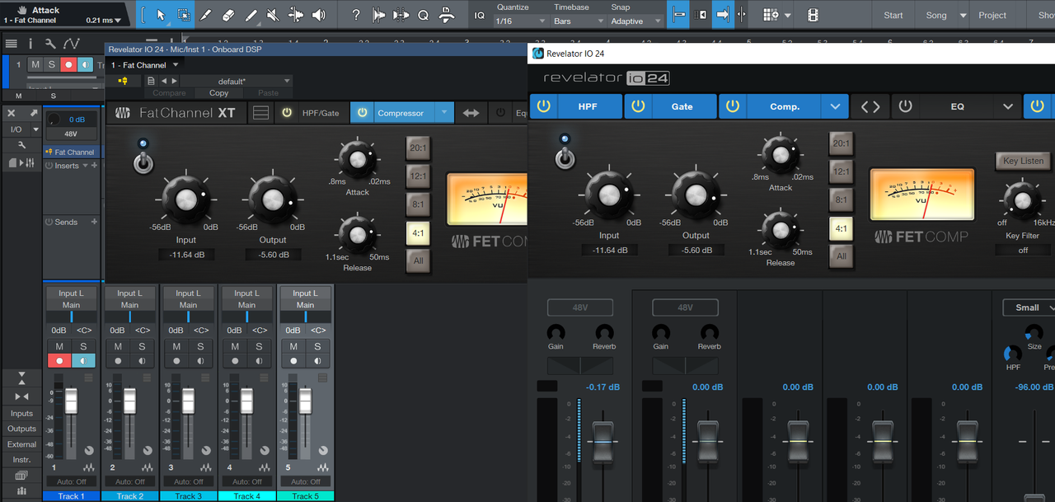Viewport: 1055px width, 502px height.
Task: Mute Track 1 in the mixer
Action: click(x=59, y=346)
